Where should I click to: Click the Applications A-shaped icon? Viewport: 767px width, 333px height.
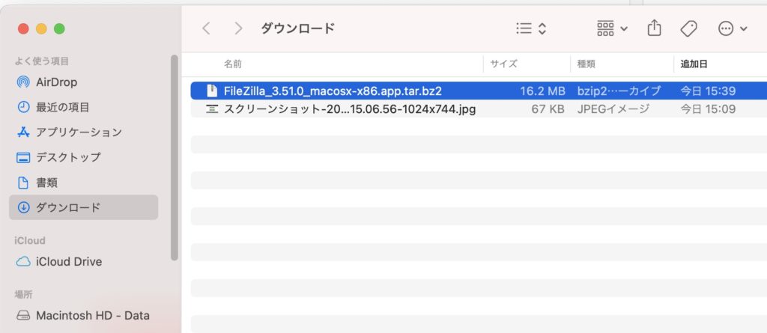click(x=23, y=132)
